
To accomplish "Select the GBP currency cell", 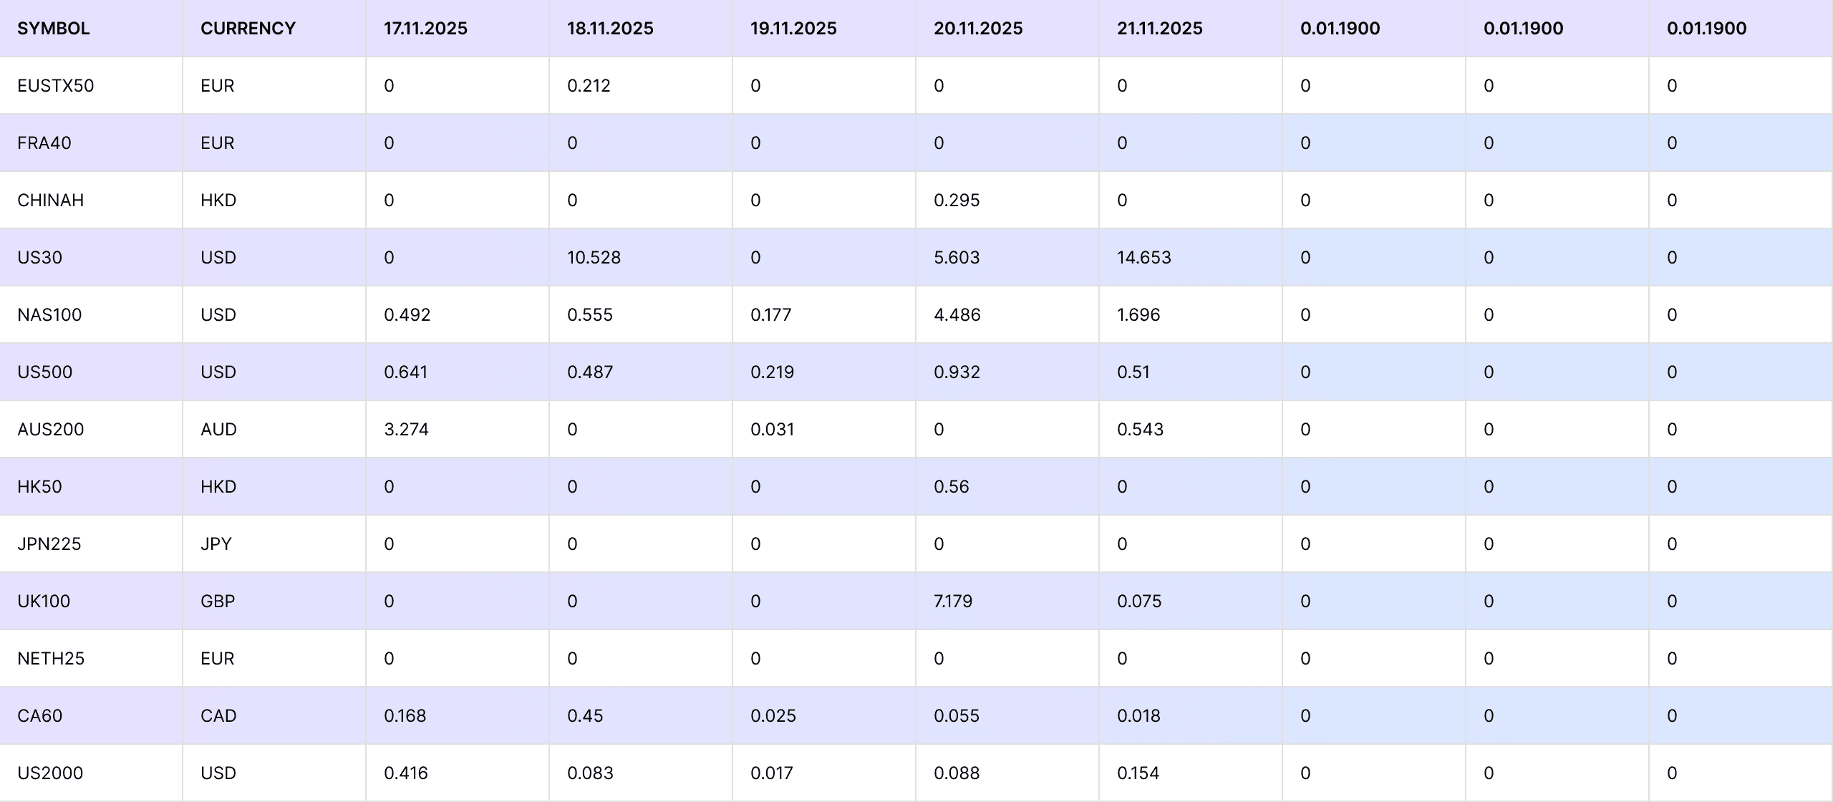I will coord(218,601).
